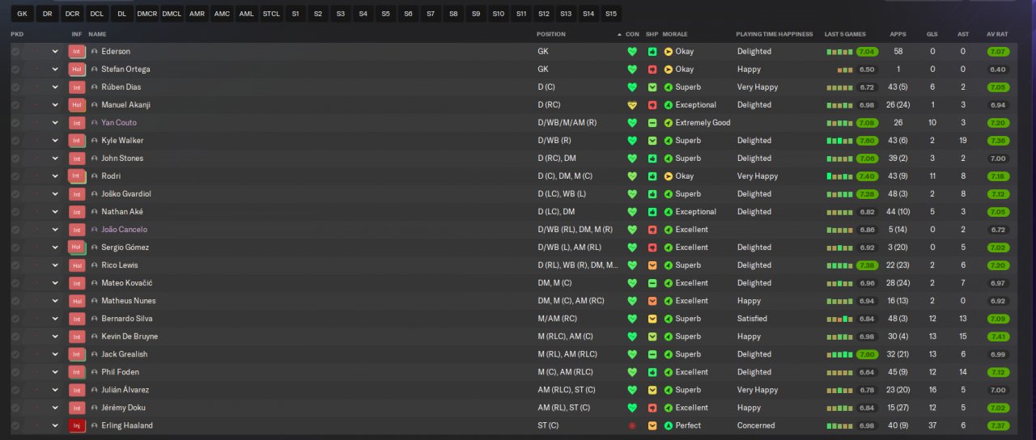Open the position dropdown arrow for Mateo Kovačić
Screen dimensions: 1036x440
pos(55,283)
